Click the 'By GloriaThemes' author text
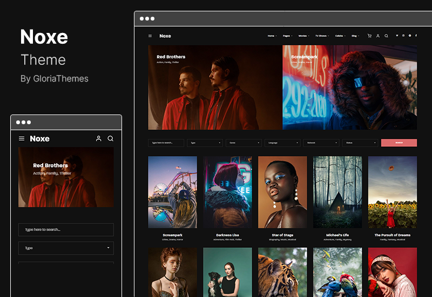Screen dimensions: 432x297 coord(55,79)
